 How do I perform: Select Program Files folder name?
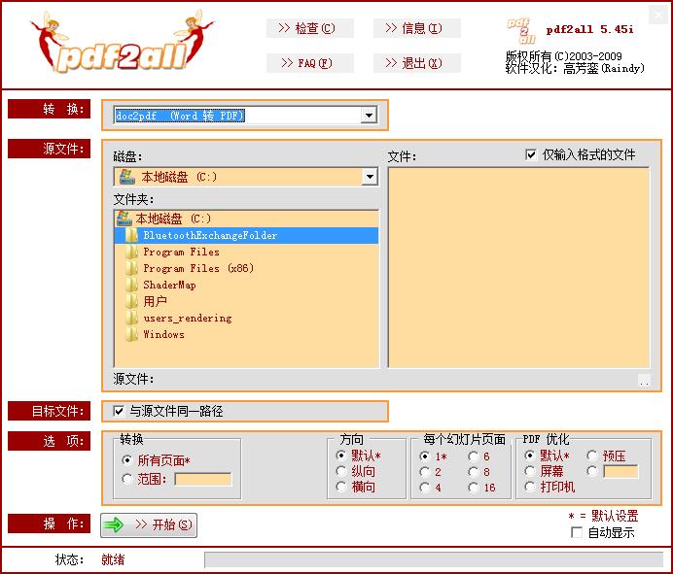(181, 253)
